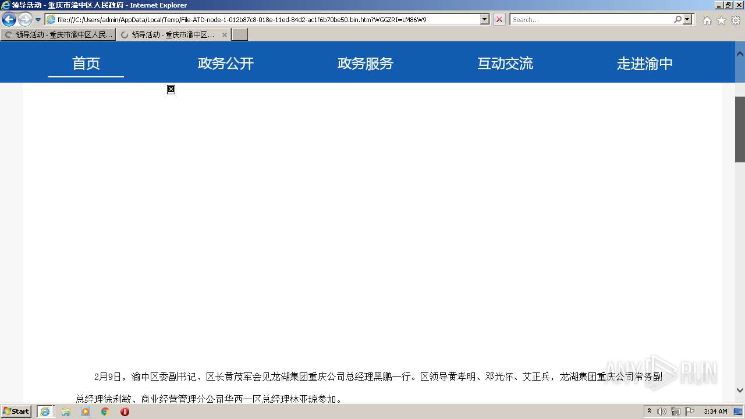Viewport: 745px width, 419px height.
Task: Open the IE Tools gear icon
Action: pos(736,20)
